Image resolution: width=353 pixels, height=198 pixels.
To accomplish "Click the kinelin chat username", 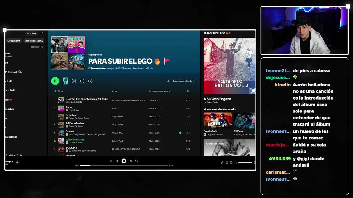I will point(283,85).
